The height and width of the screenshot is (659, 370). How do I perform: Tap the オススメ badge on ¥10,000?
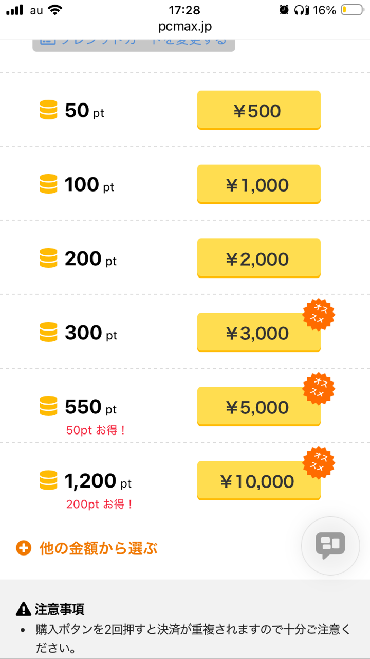(x=319, y=462)
